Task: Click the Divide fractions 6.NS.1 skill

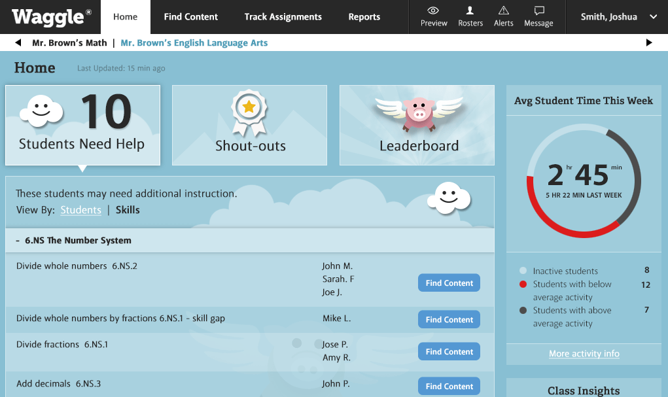Action: click(x=62, y=344)
